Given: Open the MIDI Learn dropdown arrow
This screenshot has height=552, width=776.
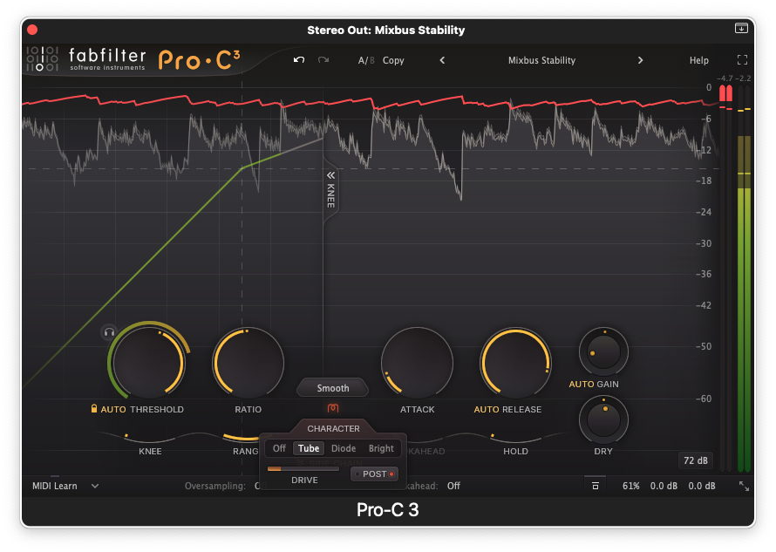Looking at the screenshot, I should pos(95,486).
